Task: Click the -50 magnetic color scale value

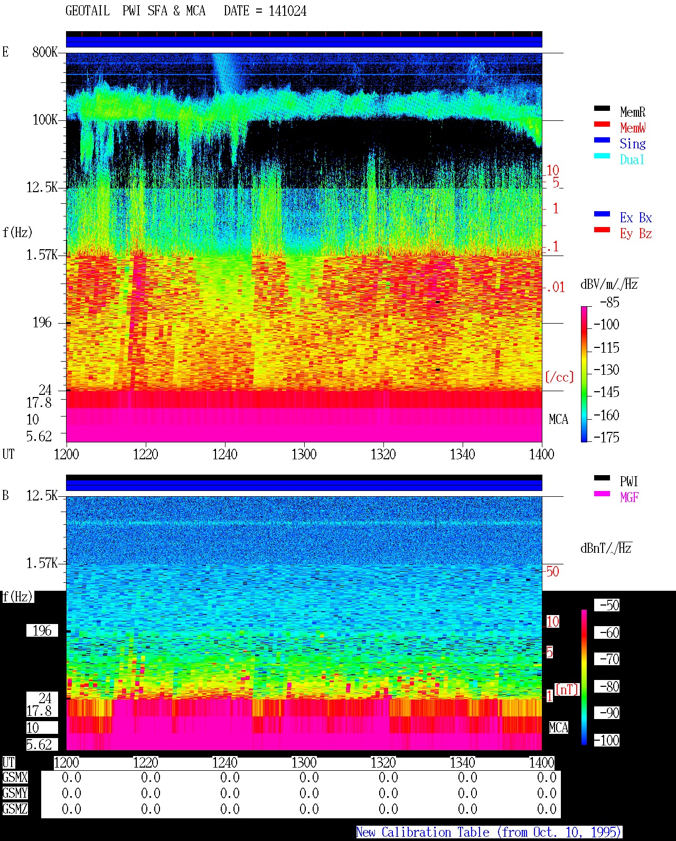Action: (607, 605)
